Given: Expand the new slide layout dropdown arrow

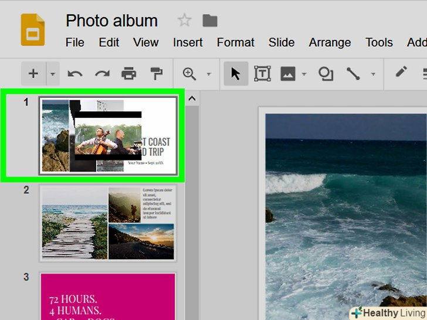Looking at the screenshot, I should [52, 74].
